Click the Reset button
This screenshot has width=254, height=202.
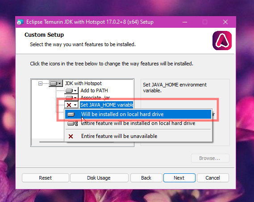(x=46, y=178)
